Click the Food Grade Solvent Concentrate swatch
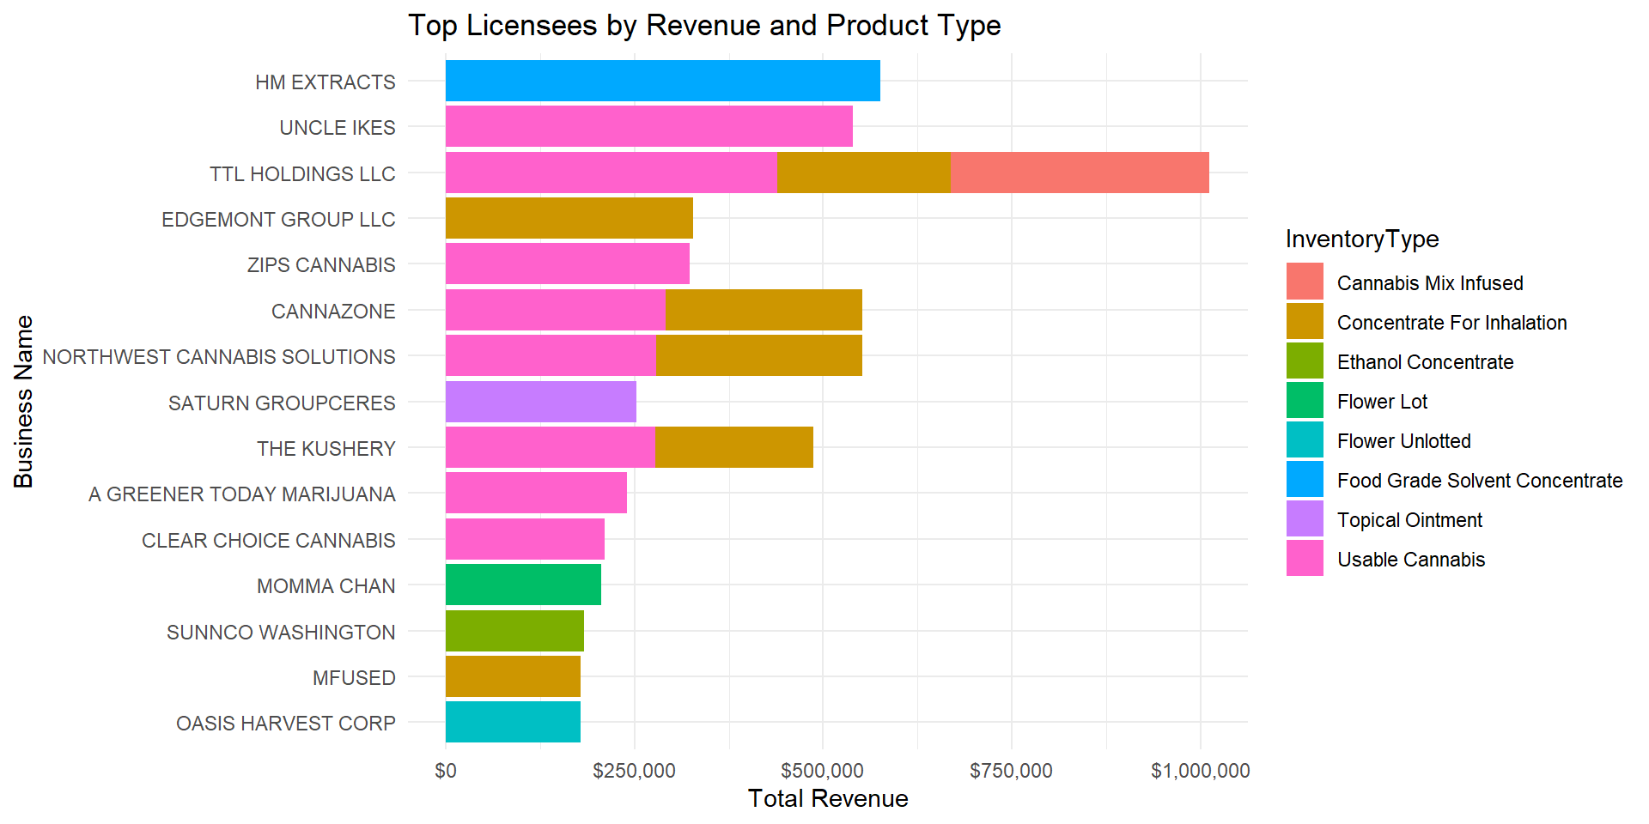This screenshot has width=1649, height=824. pyautogui.click(x=1304, y=480)
